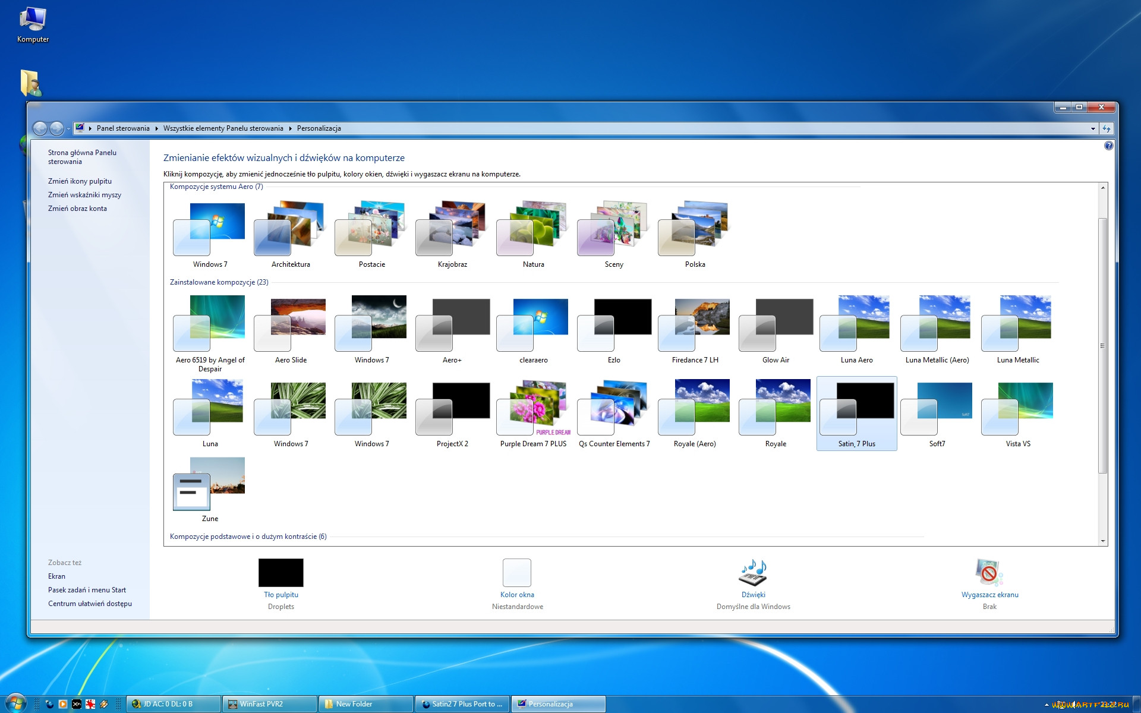Click the Personalizacja breadcrumb
The height and width of the screenshot is (713, 1141).
(319, 128)
